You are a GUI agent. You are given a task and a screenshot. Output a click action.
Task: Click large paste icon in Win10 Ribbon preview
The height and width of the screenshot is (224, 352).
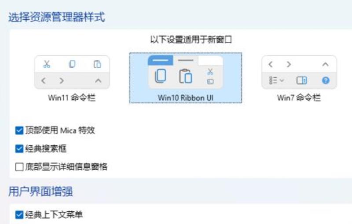click(185, 76)
